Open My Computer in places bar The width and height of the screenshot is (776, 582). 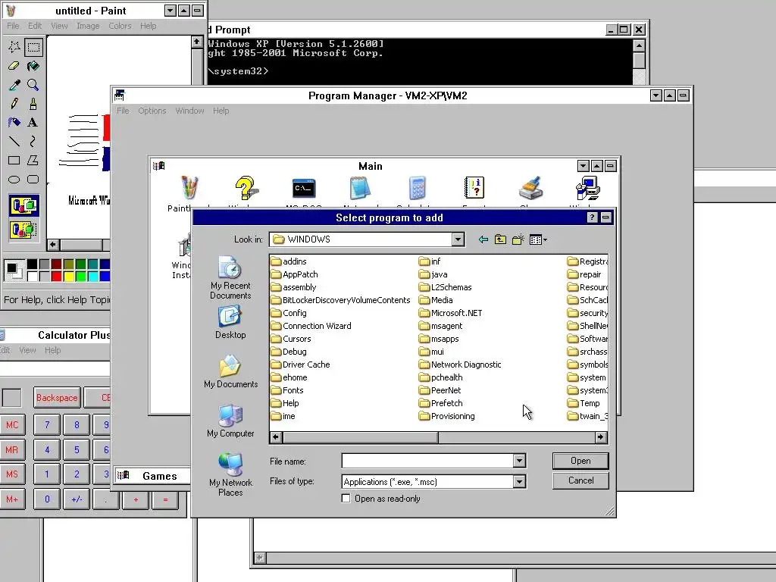(230, 421)
